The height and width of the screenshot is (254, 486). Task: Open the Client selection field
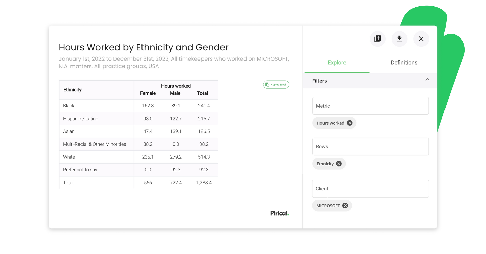pyautogui.click(x=370, y=189)
